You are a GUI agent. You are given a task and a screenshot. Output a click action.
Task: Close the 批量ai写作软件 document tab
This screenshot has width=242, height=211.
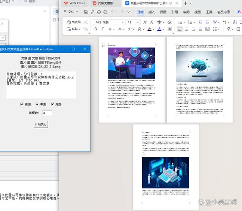click(x=177, y=3)
